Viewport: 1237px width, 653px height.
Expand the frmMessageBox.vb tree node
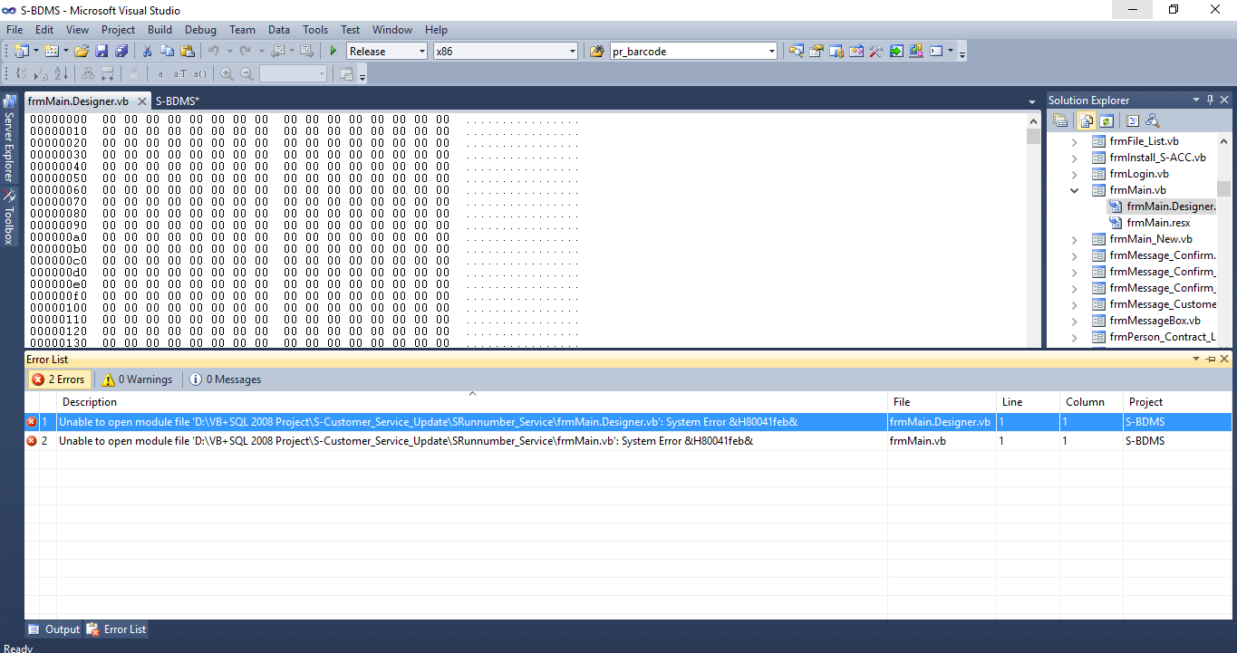1075,321
